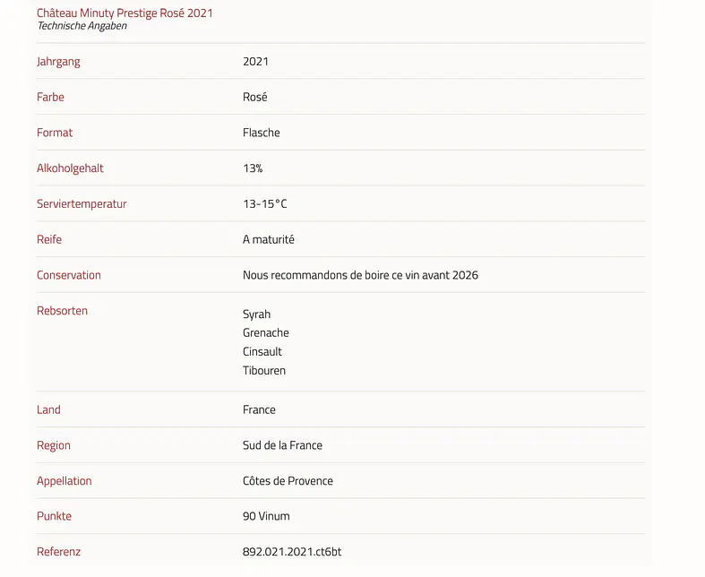Screen dimensions: 705x577
Task: Click the Tibouren grape variety
Action: (263, 370)
